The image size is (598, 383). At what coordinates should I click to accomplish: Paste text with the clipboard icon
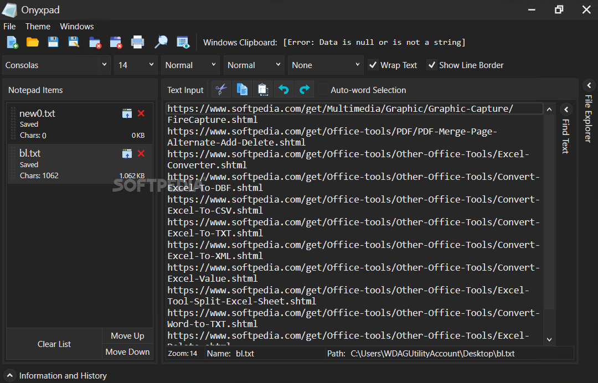coord(263,90)
